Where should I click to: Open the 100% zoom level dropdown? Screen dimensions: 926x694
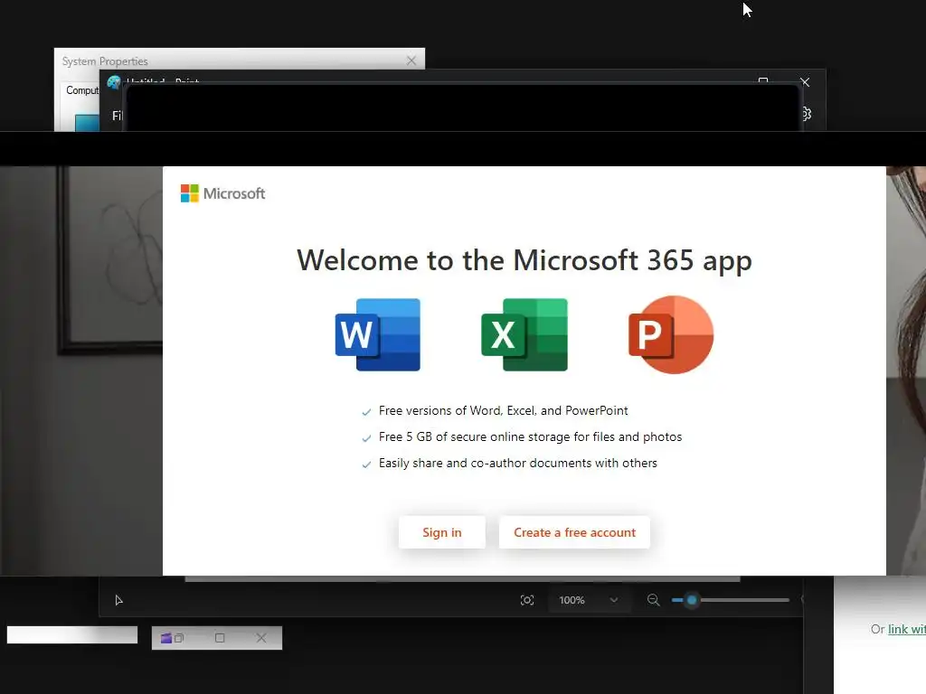pos(588,600)
